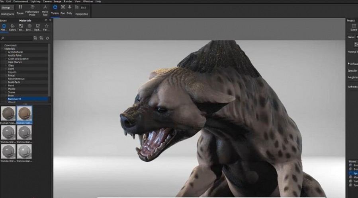Select the bottom-right Translucent material thumbnail
The height and width of the screenshot is (198, 358).
coord(24,151)
